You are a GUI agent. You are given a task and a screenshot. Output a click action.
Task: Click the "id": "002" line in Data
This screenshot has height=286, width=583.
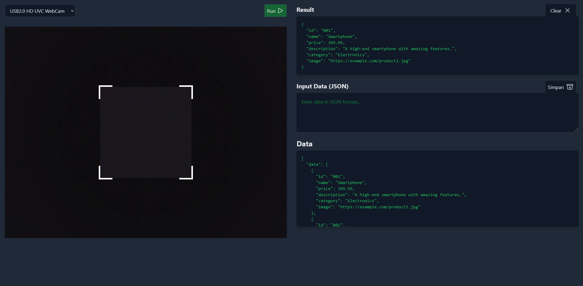(330, 225)
